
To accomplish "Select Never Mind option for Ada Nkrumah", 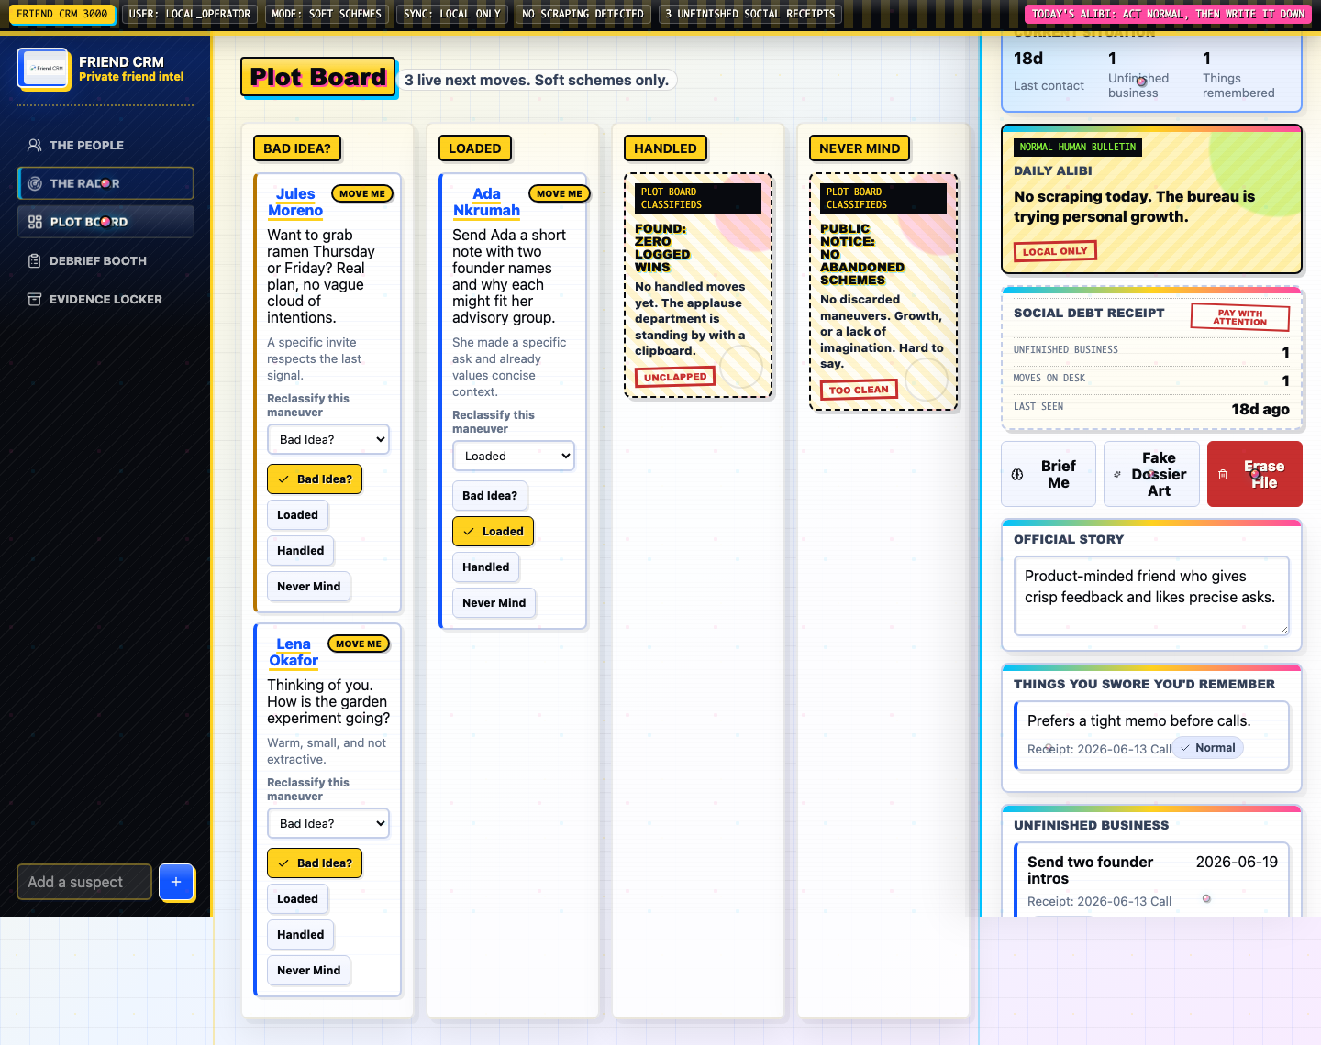I will click(x=494, y=602).
